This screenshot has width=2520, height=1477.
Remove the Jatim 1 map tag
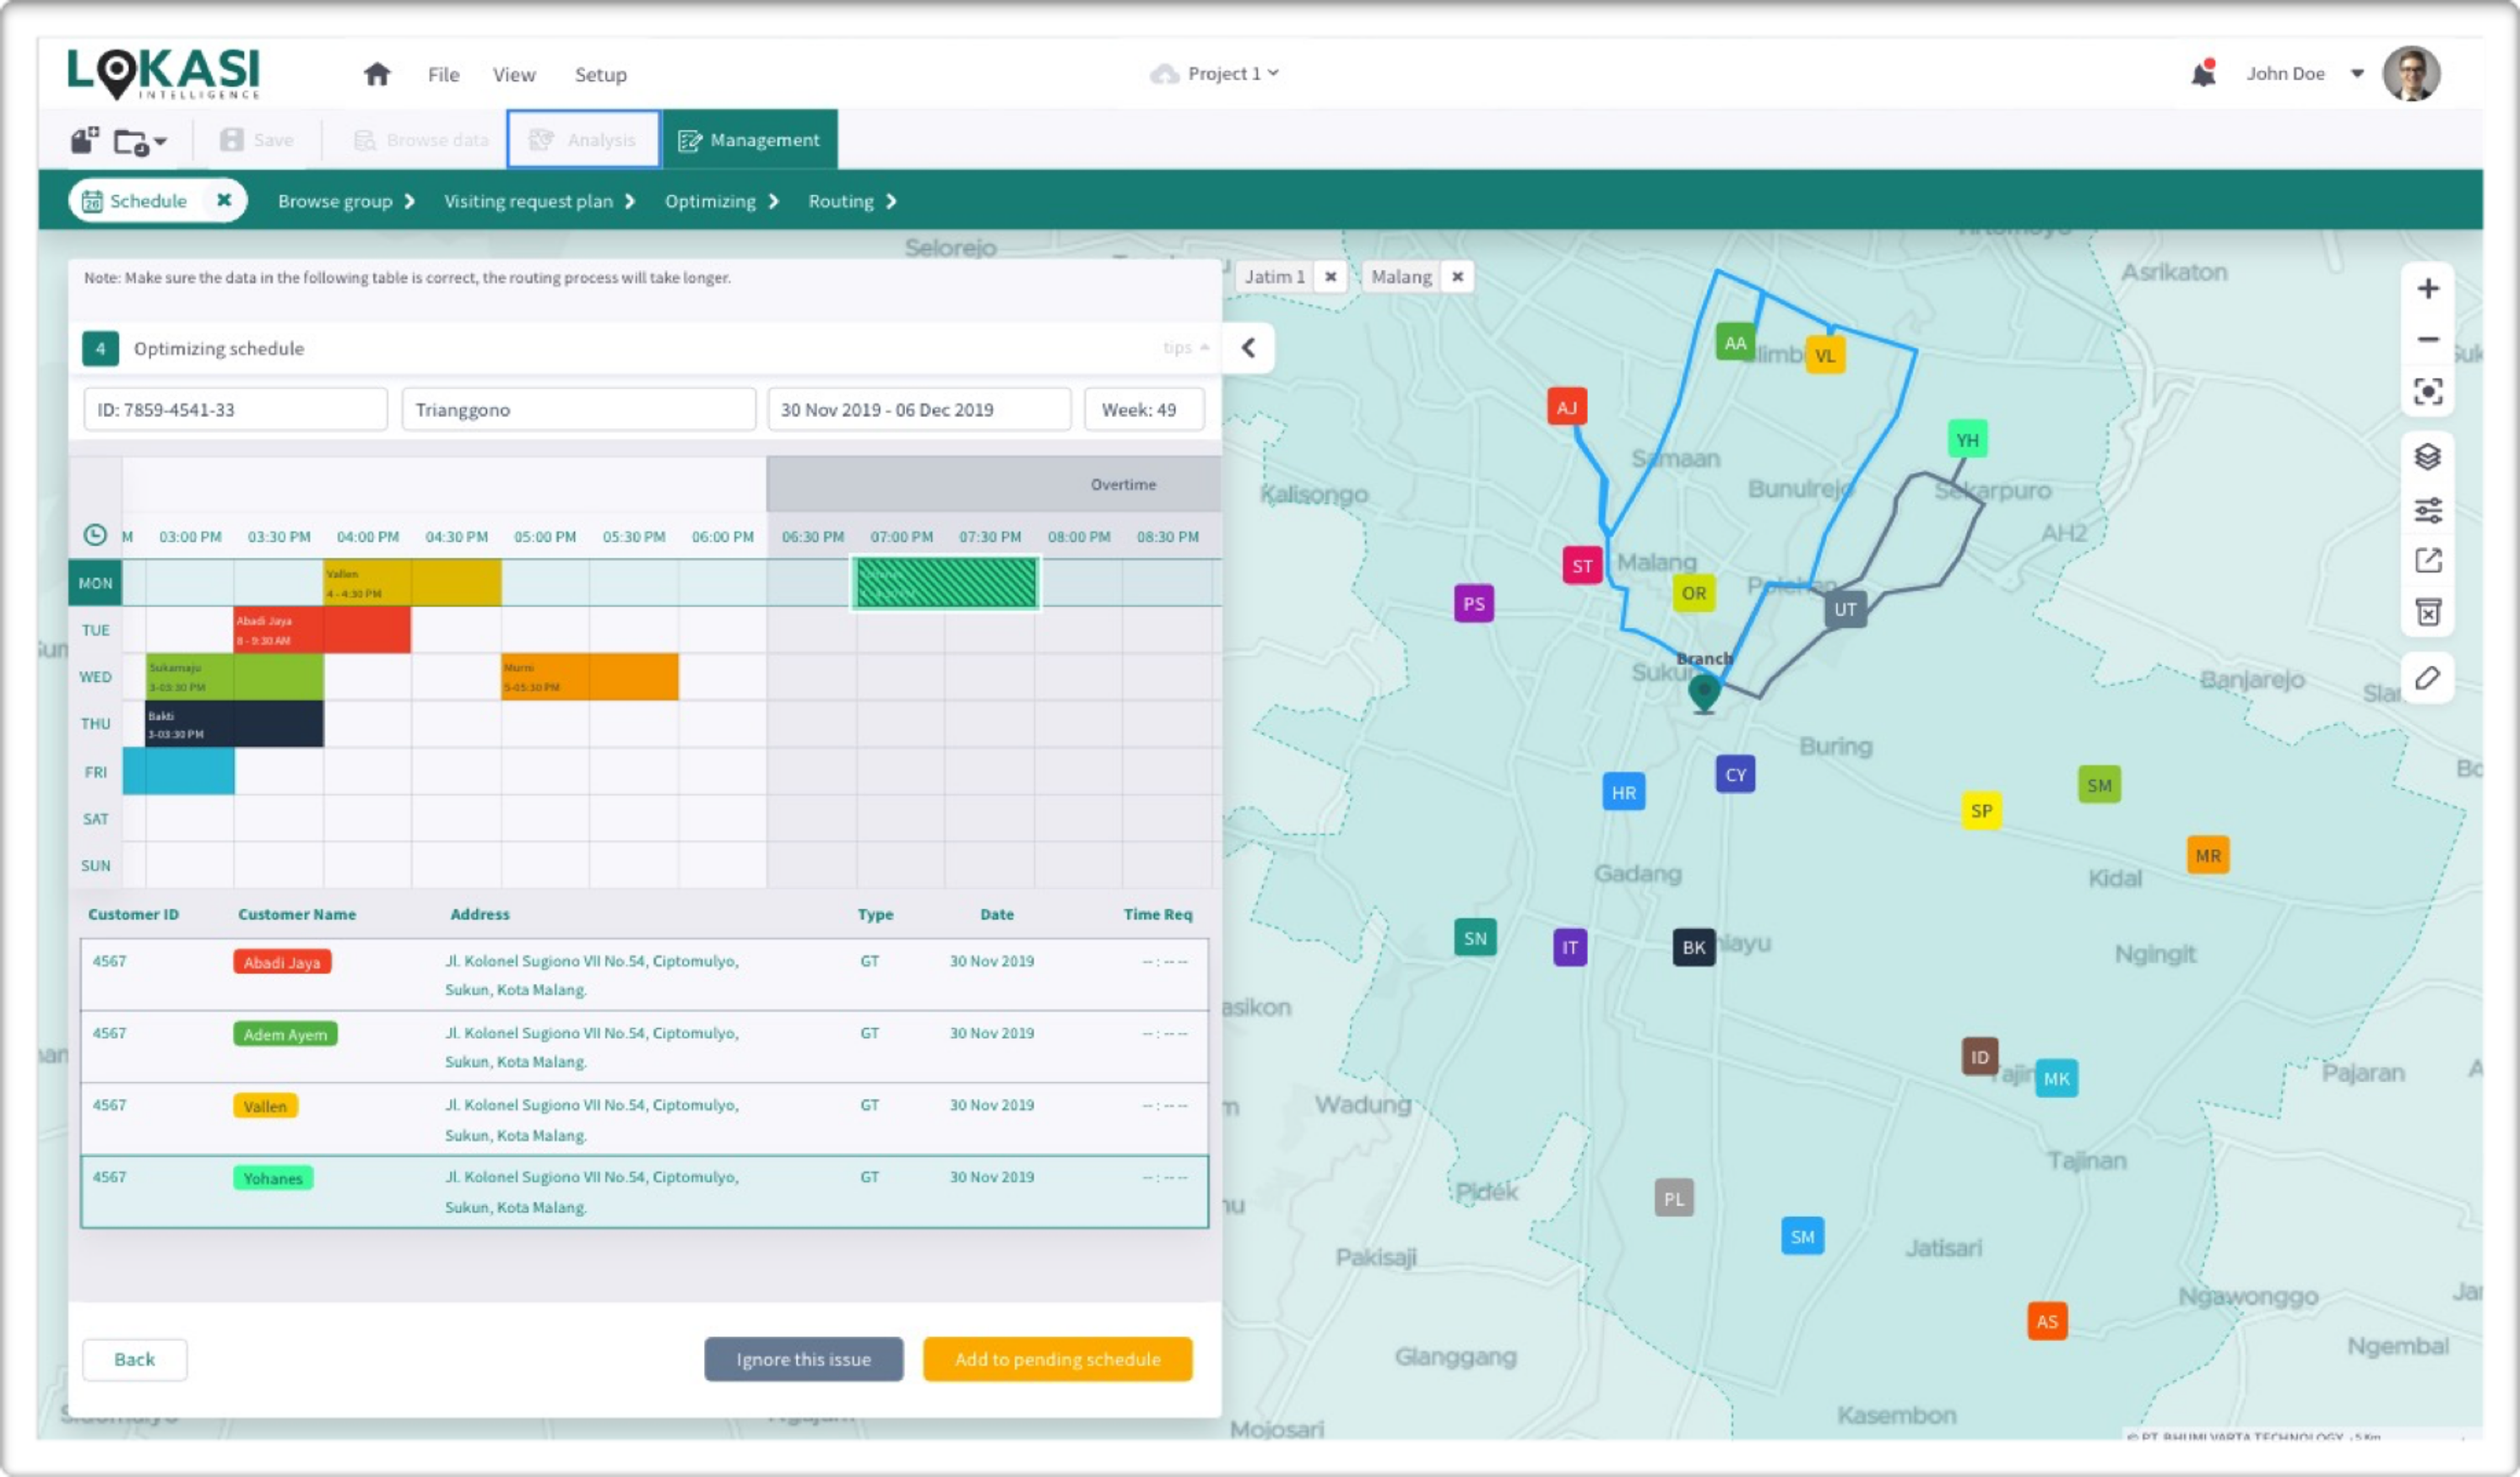(x=1330, y=277)
